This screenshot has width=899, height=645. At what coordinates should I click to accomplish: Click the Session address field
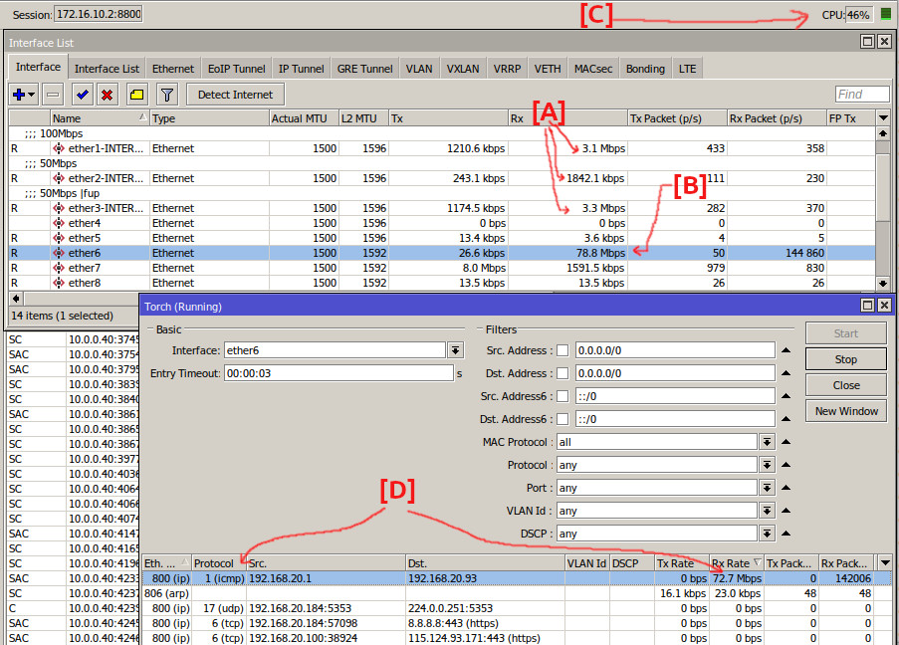99,14
